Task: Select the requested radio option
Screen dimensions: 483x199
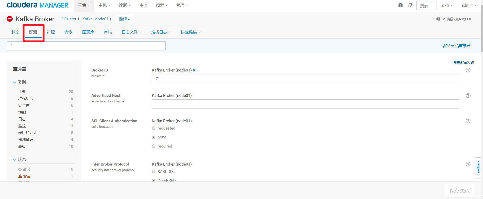Action: (153, 128)
